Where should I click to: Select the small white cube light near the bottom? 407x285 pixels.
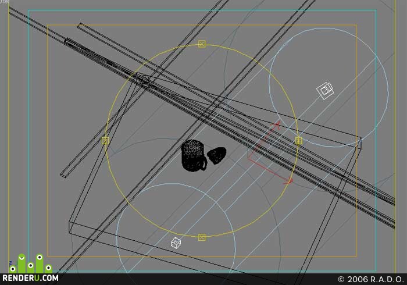pos(176,243)
